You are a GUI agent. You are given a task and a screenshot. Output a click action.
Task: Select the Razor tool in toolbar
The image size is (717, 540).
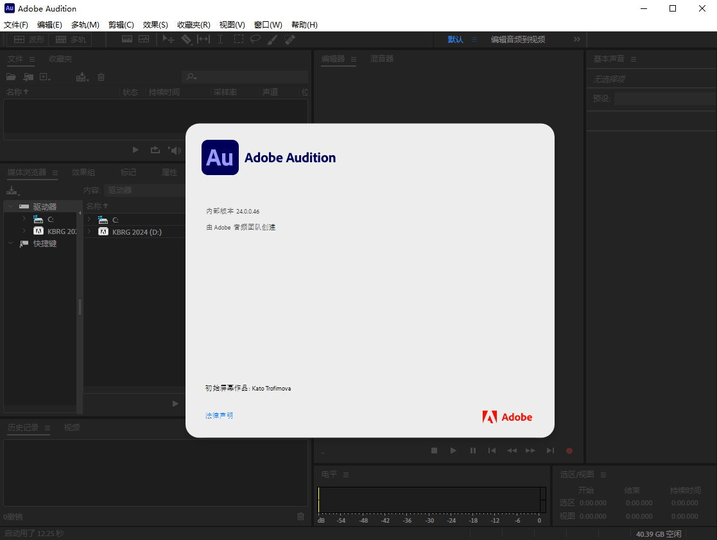(x=186, y=39)
